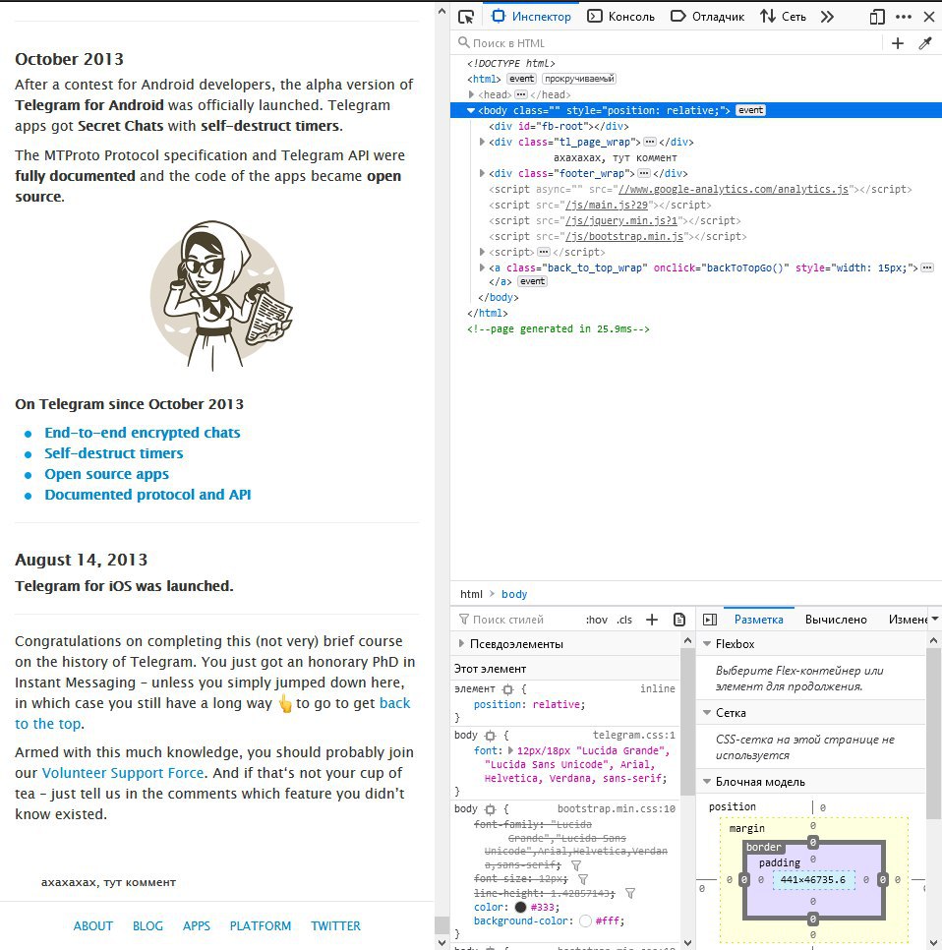Screen dimensions: 942x950
Task: Close the developer tools panel
Action: pos(928,17)
